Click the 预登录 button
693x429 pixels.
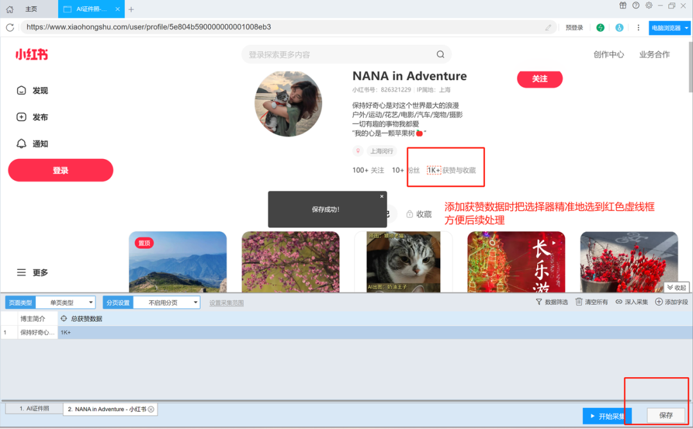(x=574, y=28)
